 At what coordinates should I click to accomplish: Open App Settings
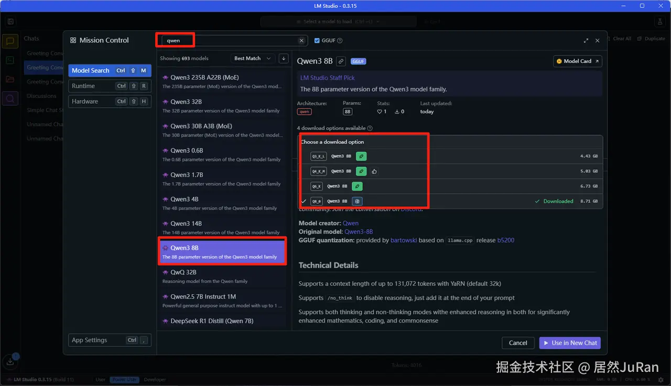110,340
